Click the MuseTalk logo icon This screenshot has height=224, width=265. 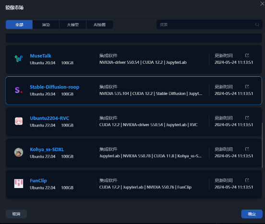click(19, 59)
